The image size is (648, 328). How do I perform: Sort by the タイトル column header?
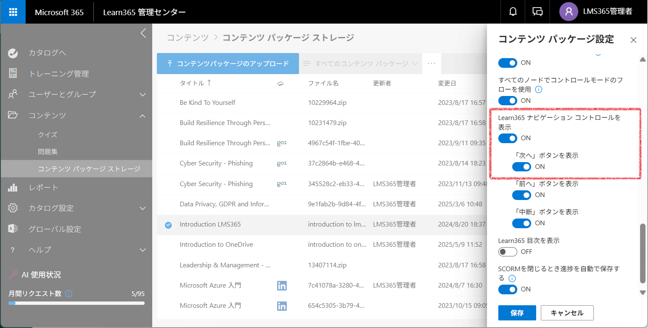click(x=196, y=83)
